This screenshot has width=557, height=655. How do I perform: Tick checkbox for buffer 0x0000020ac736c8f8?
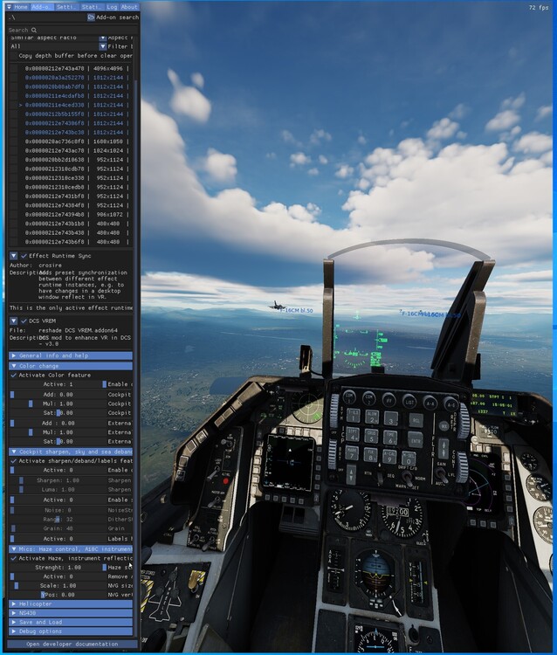click(x=14, y=141)
